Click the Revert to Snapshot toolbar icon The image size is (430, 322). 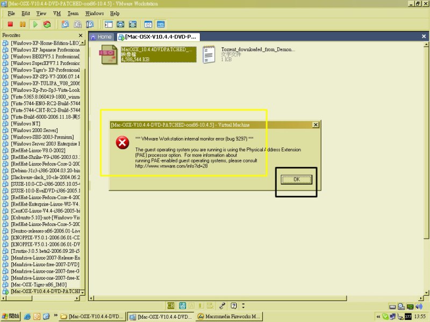pyautogui.click(x=77, y=24)
